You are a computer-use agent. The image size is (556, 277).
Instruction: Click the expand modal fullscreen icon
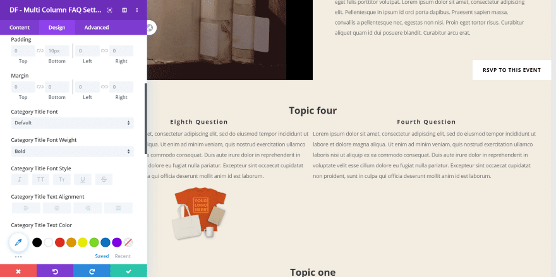[x=109, y=10]
